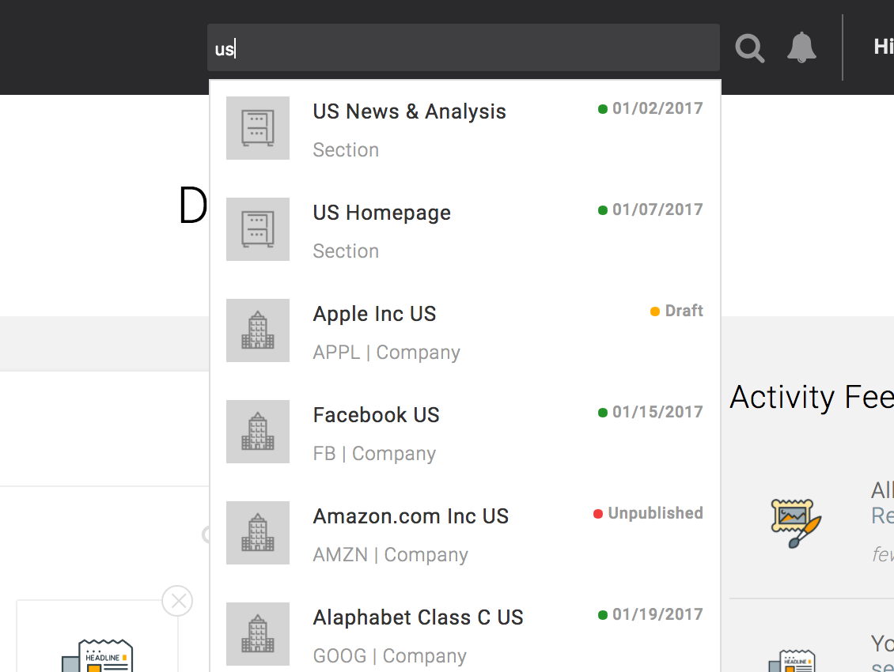Screen dimensions: 894x672
Task: Open the Amazon.com Inc US result
Action: [411, 515]
